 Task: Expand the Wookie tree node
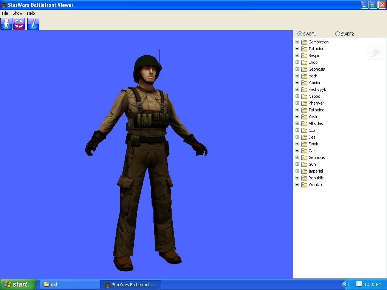click(297, 184)
